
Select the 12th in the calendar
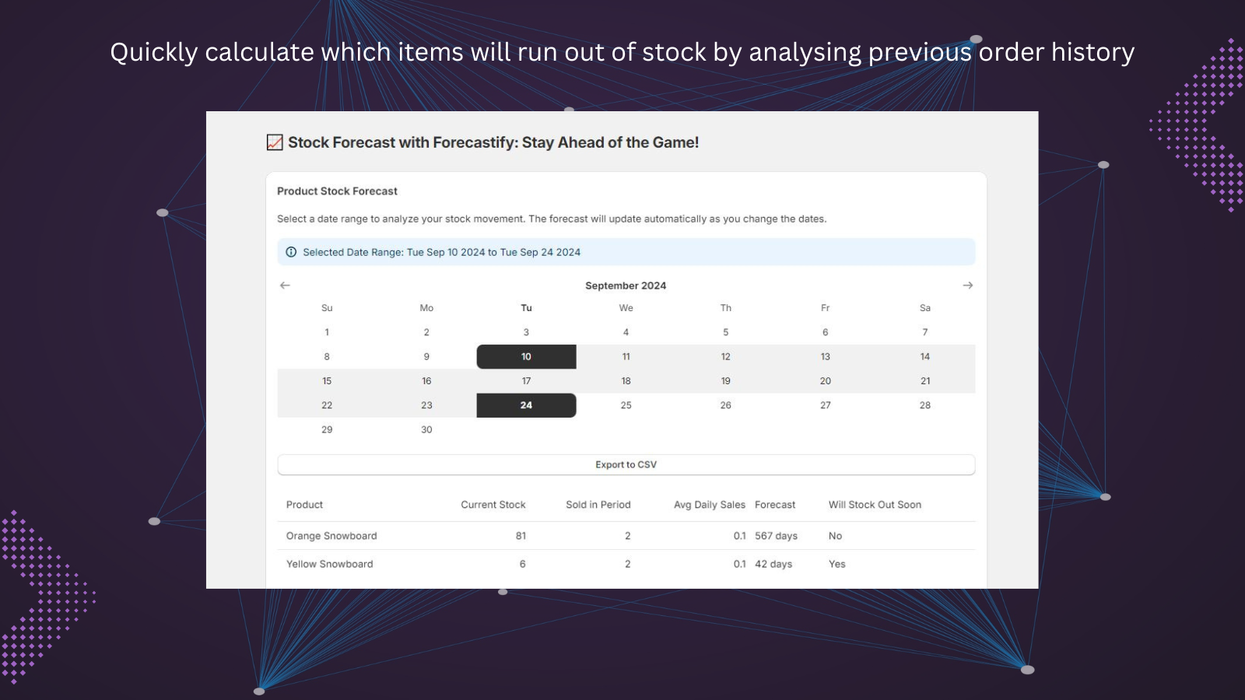click(x=725, y=357)
